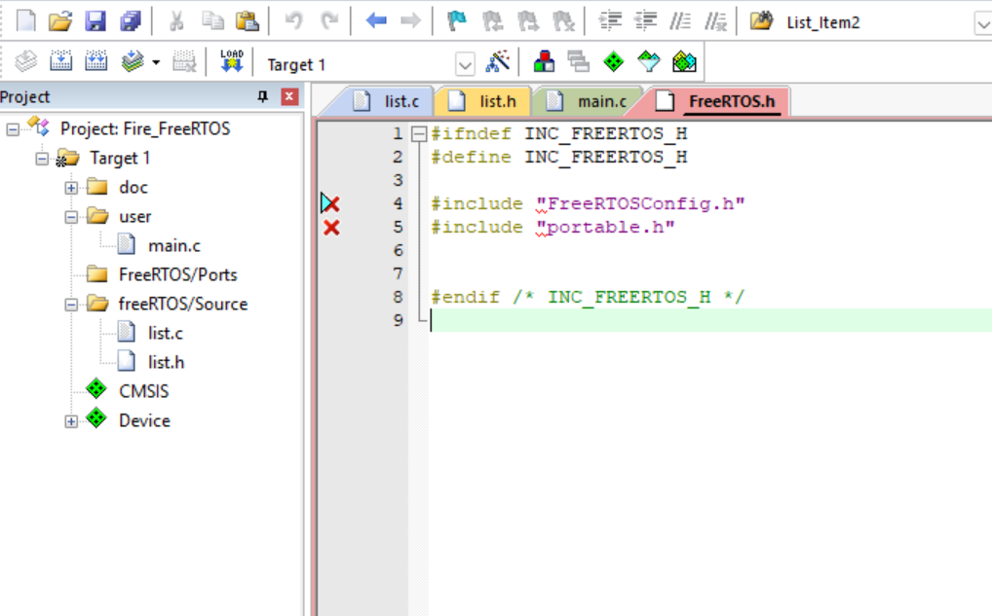Open Select Software Packs icon
The height and width of the screenshot is (616, 992).
pyautogui.click(x=648, y=61)
